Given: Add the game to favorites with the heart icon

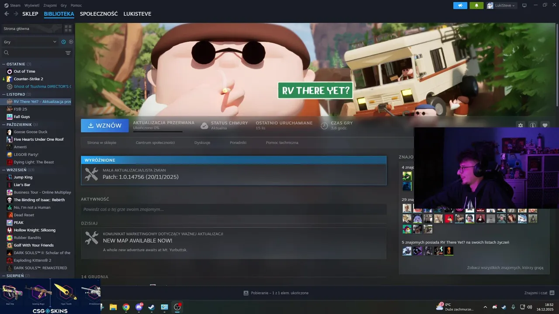Looking at the screenshot, I should pos(545,125).
